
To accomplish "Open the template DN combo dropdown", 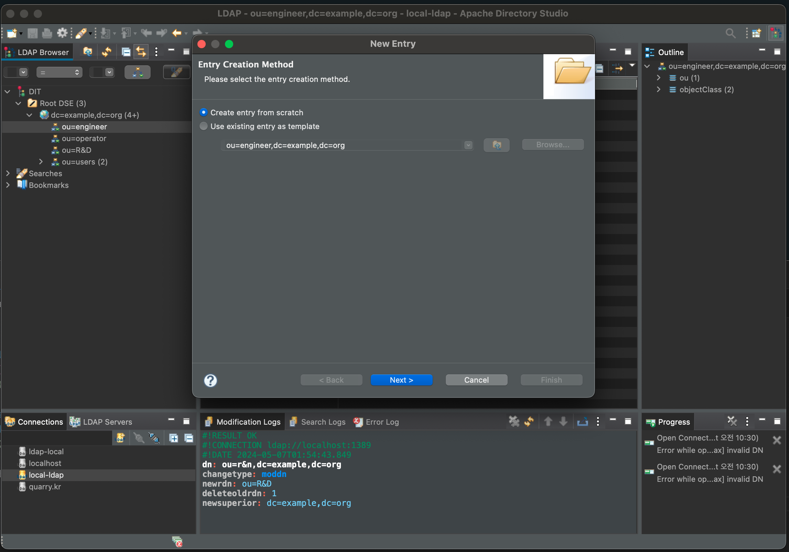I will coord(468,145).
